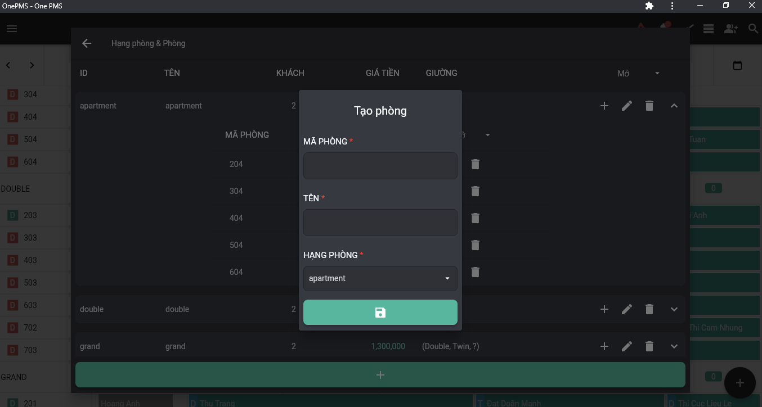Click the green D badge of room 203
This screenshot has width=762, height=407.
coord(12,215)
